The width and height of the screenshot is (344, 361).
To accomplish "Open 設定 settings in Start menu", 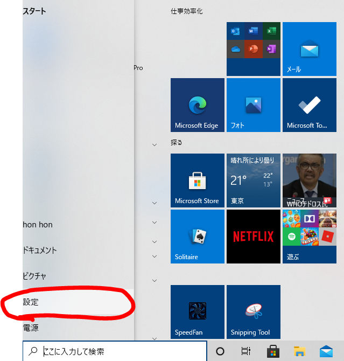I will [x=78, y=302].
